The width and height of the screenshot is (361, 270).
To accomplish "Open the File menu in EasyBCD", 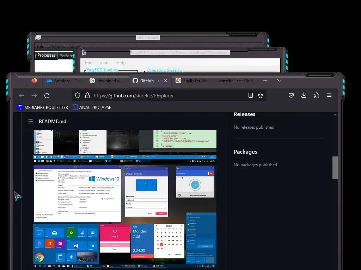I will point(88,63).
